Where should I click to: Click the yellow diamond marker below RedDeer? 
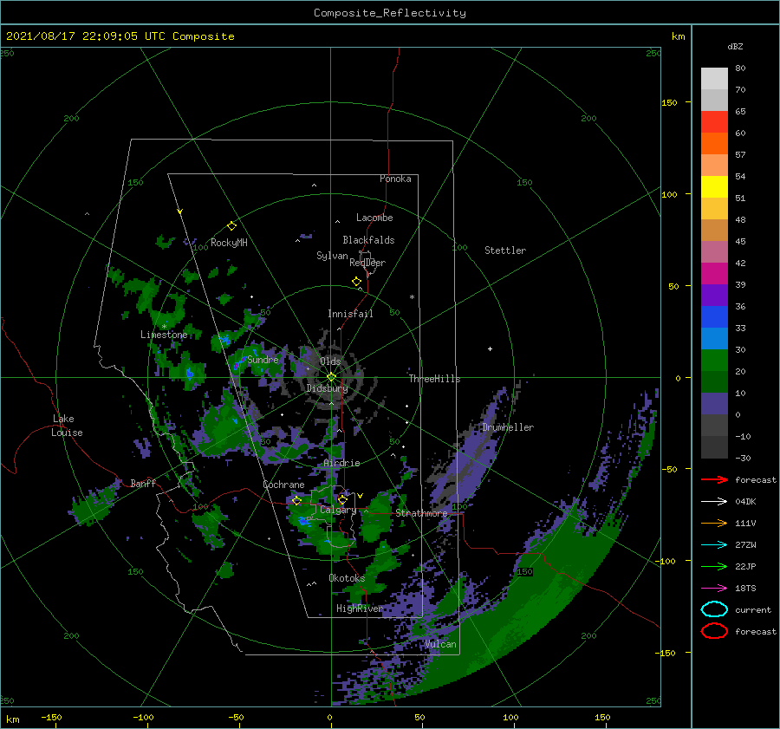point(356,282)
